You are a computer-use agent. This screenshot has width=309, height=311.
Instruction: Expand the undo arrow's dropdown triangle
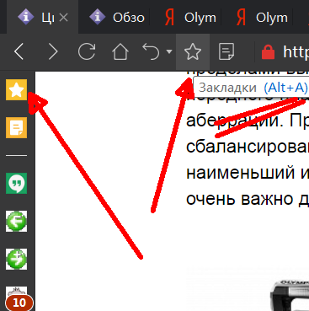pyautogui.click(x=169, y=51)
